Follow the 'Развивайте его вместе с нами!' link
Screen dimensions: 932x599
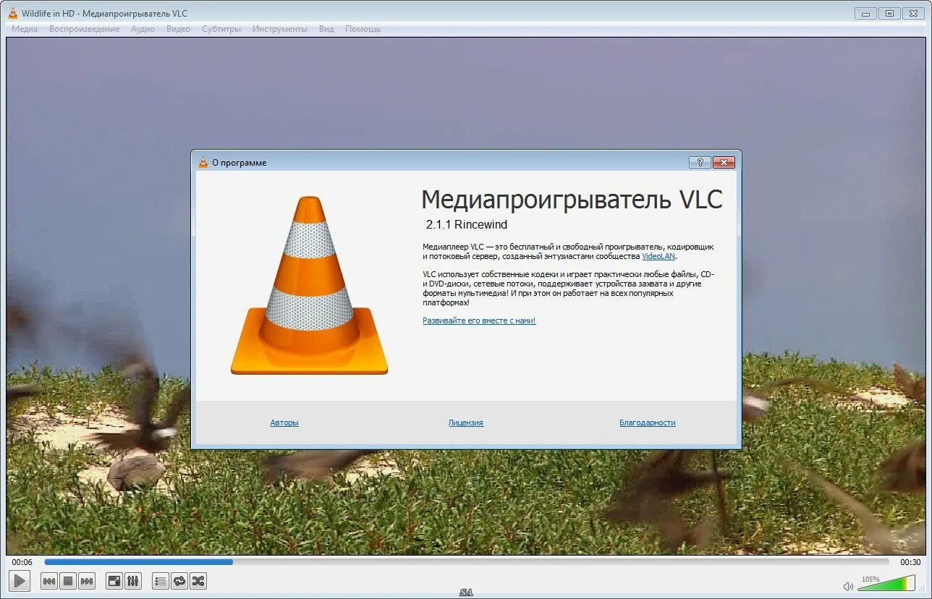click(479, 320)
